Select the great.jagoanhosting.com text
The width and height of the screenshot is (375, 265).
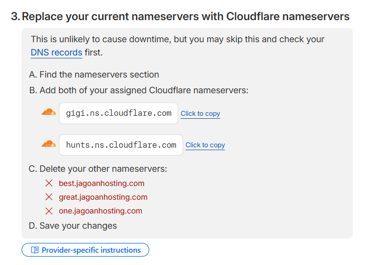click(x=103, y=197)
